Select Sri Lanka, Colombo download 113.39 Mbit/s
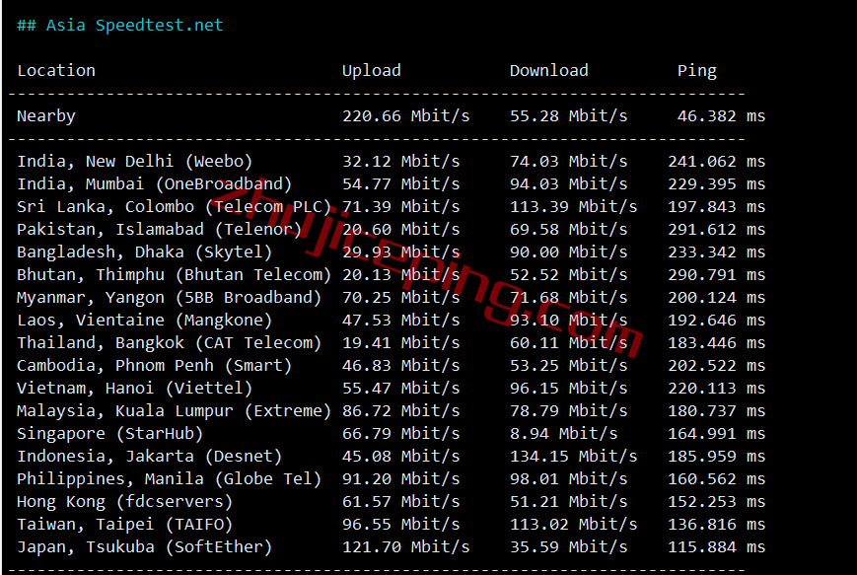The height and width of the screenshot is (575, 857). (573, 206)
